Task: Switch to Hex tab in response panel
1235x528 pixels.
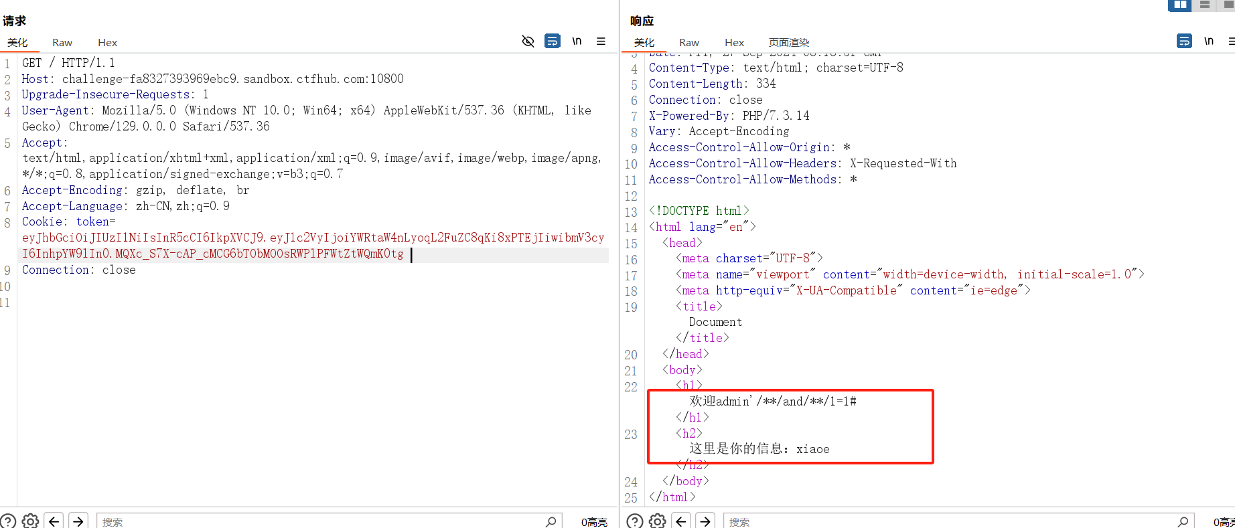Action: (x=734, y=43)
